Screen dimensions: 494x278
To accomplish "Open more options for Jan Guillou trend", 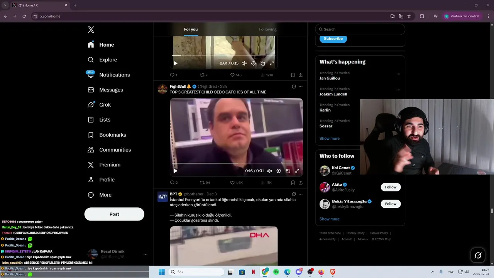I will click(x=398, y=74).
